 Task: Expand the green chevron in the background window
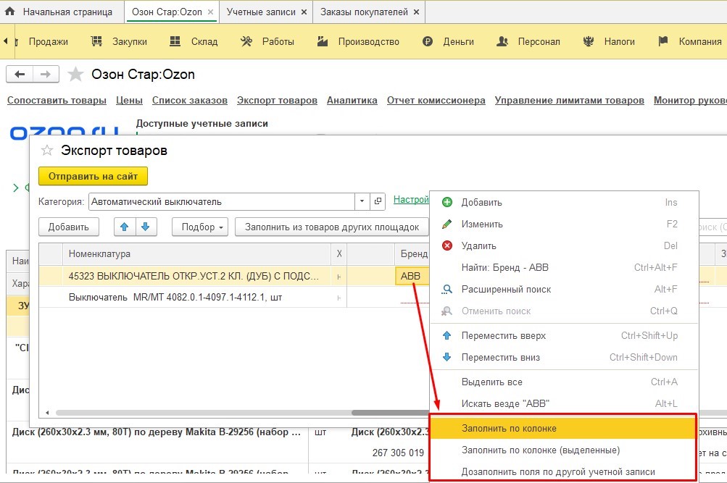[15, 188]
